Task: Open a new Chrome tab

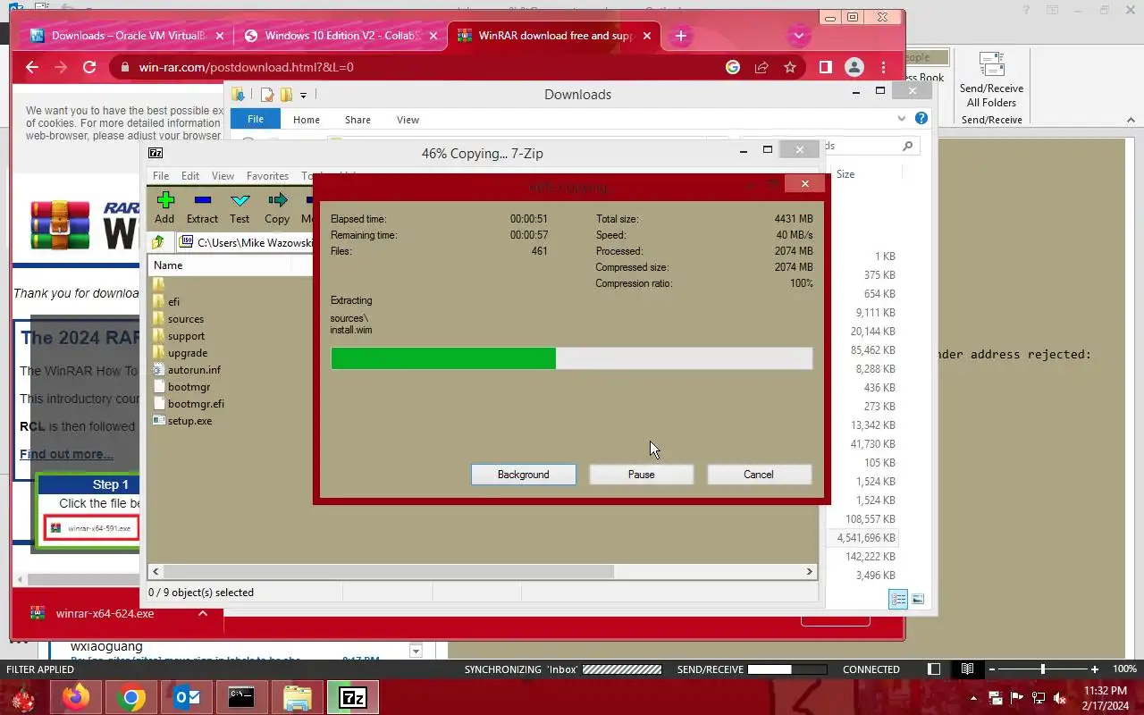Action: tap(681, 36)
